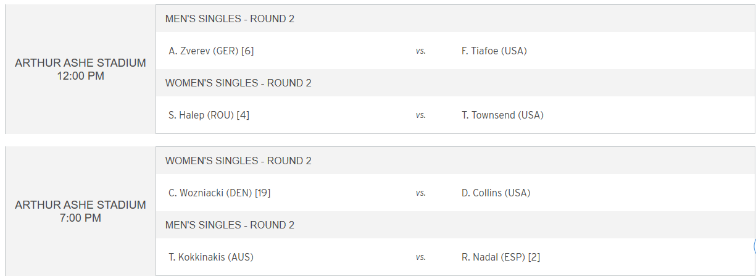756x276 pixels.
Task: Open S. Halep (ROU) [4] player entry
Action: coord(209,115)
